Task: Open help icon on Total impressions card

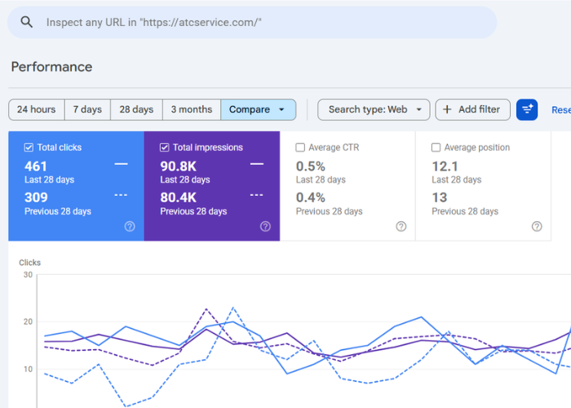Action: pyautogui.click(x=265, y=227)
